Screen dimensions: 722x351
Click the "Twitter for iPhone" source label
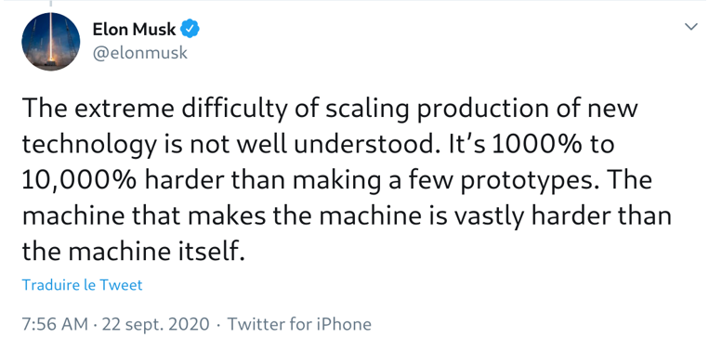pos(299,324)
